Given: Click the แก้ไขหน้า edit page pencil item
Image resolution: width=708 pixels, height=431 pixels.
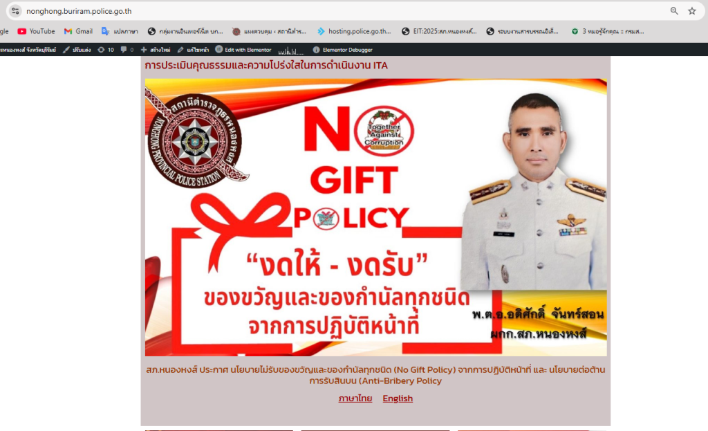Looking at the screenshot, I should tap(193, 50).
